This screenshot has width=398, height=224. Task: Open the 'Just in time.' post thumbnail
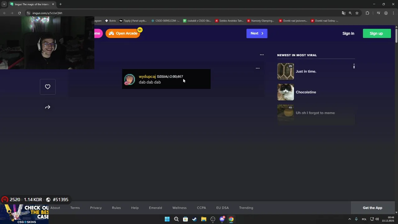point(285,71)
